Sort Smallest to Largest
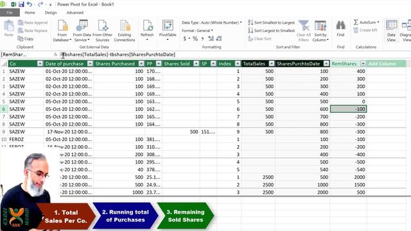The width and height of the screenshot is (411, 231). pos(271,23)
